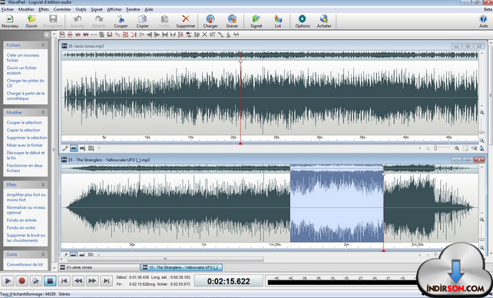Viewport: 493px width, 298px height.
Task: Jump to start of the file
Action: [64, 280]
